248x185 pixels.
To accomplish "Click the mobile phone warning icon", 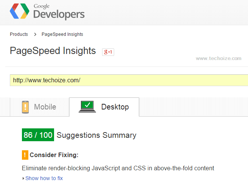I will [x=25, y=107].
